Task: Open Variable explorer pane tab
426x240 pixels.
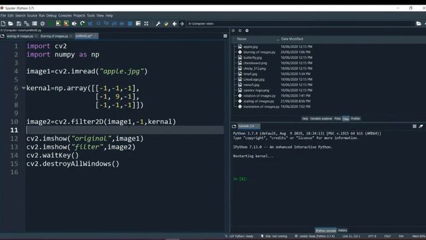Action: click(321, 119)
